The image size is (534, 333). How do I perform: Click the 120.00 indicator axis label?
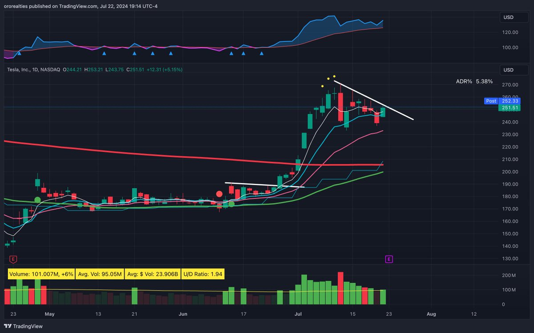pyautogui.click(x=509, y=32)
